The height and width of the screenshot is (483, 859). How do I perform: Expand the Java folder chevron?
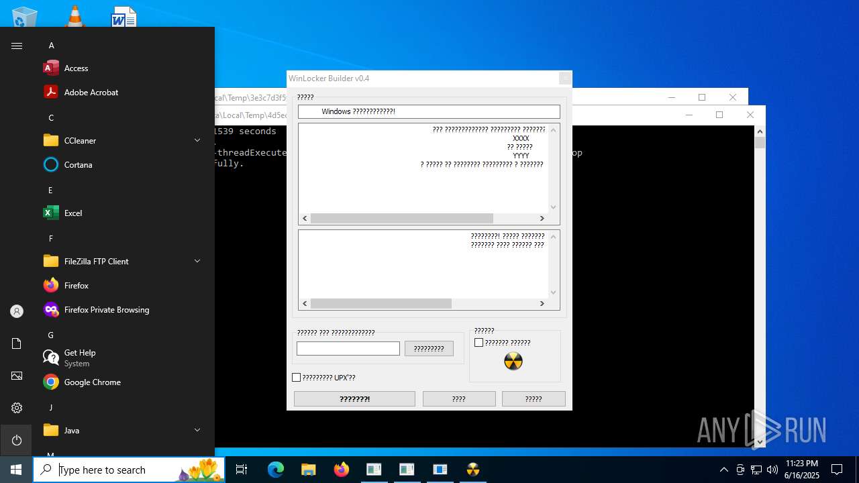click(x=197, y=430)
